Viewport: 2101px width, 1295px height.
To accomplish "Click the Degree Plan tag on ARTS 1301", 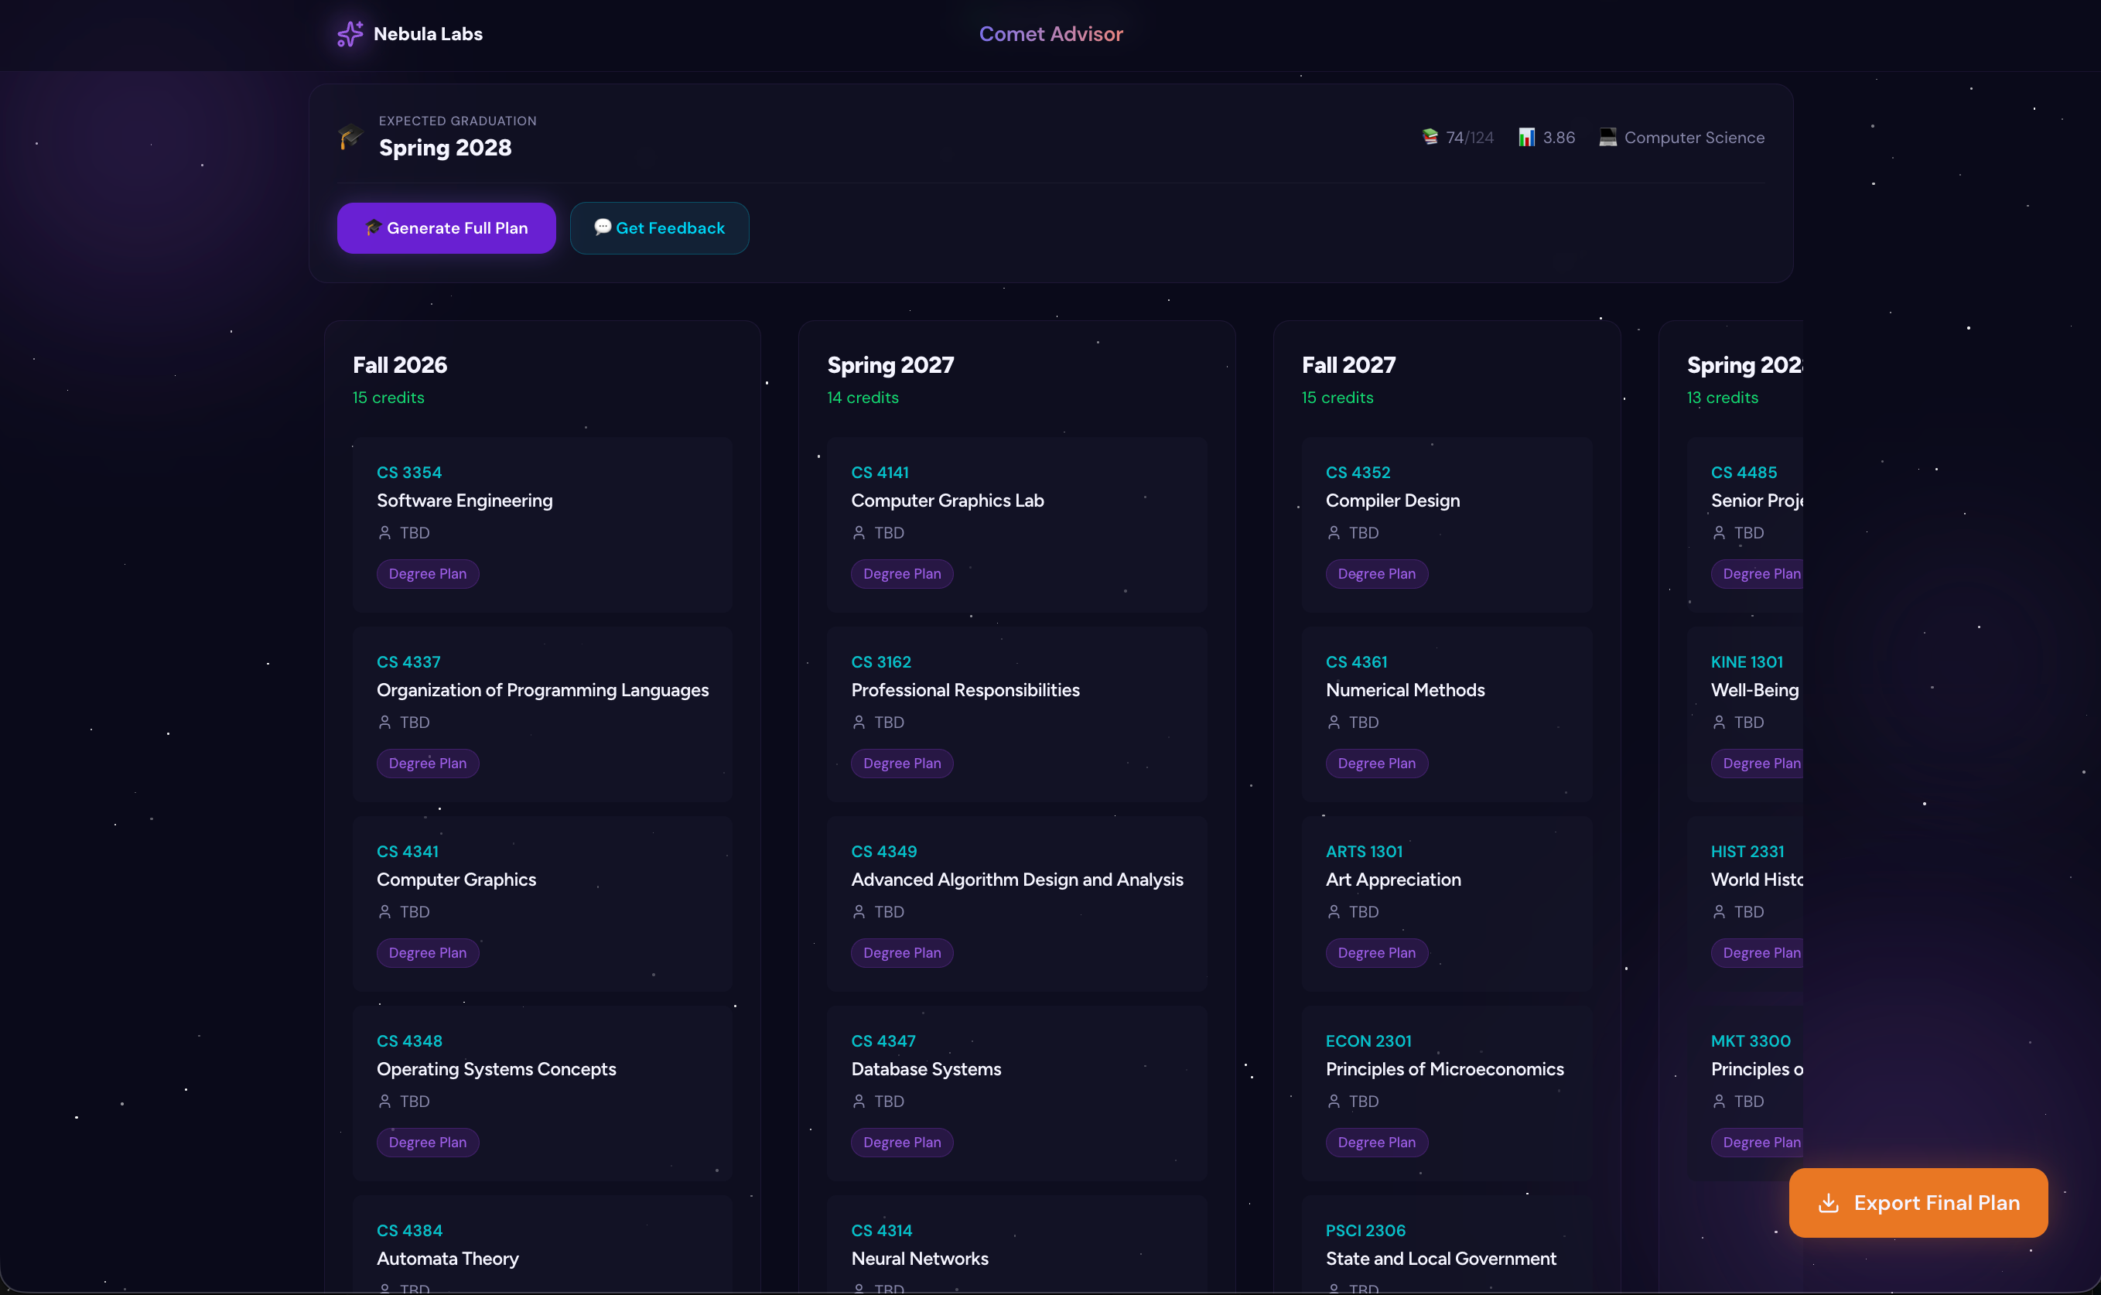I will tap(1376, 952).
